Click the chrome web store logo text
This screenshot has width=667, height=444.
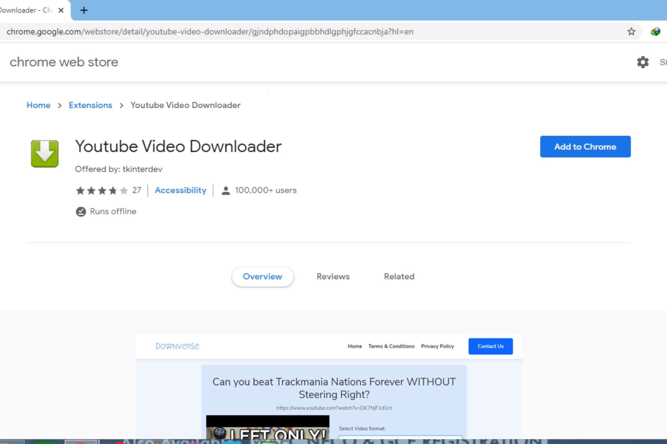[64, 62]
